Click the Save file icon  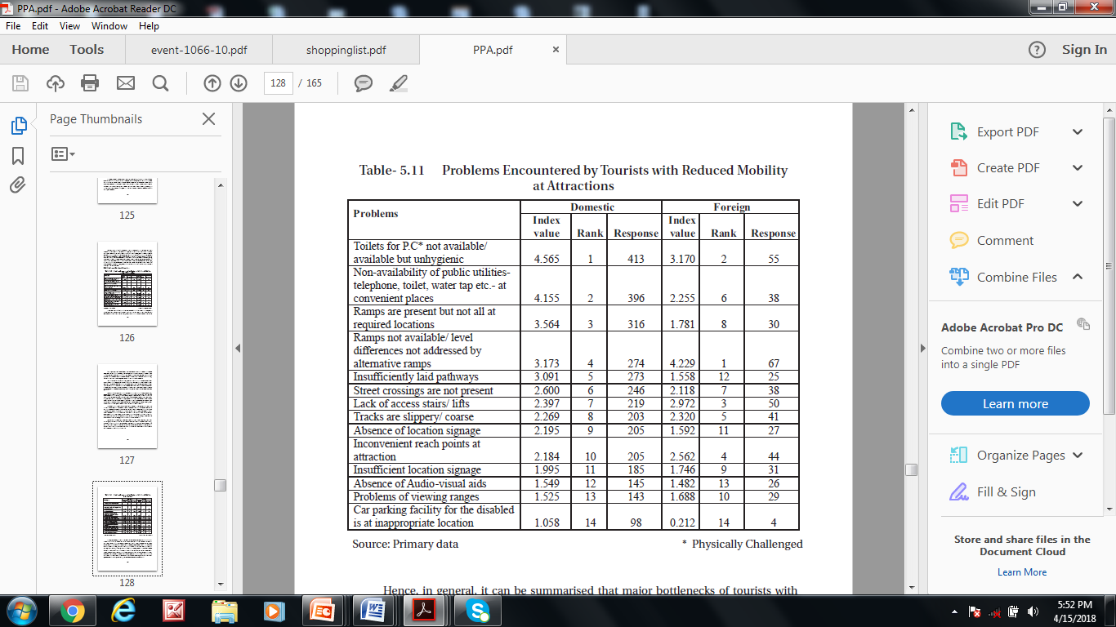[x=20, y=83]
